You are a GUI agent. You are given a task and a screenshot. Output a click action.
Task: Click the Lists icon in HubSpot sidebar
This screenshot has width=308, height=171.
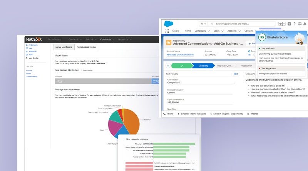pyautogui.click(x=27, y=48)
